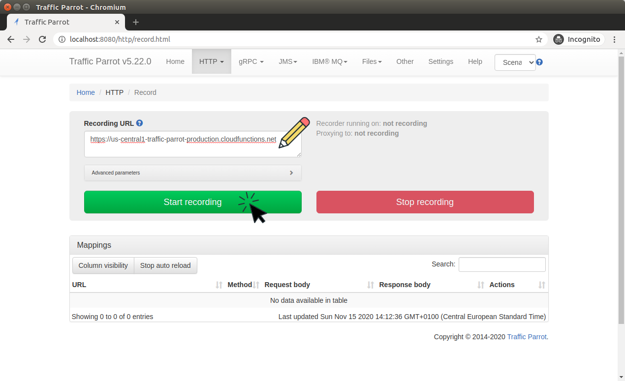
Task: Click the Mappings panel heading
Action: pyautogui.click(x=309, y=245)
